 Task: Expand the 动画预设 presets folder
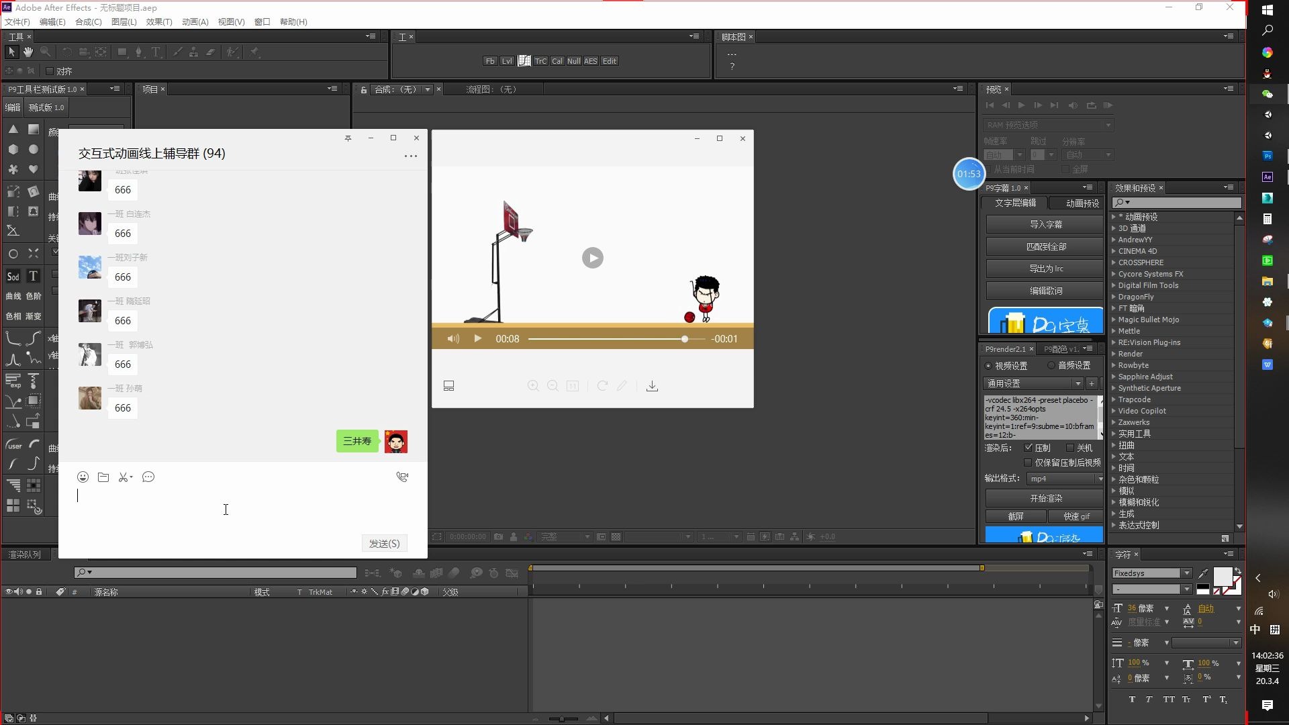click(1113, 217)
